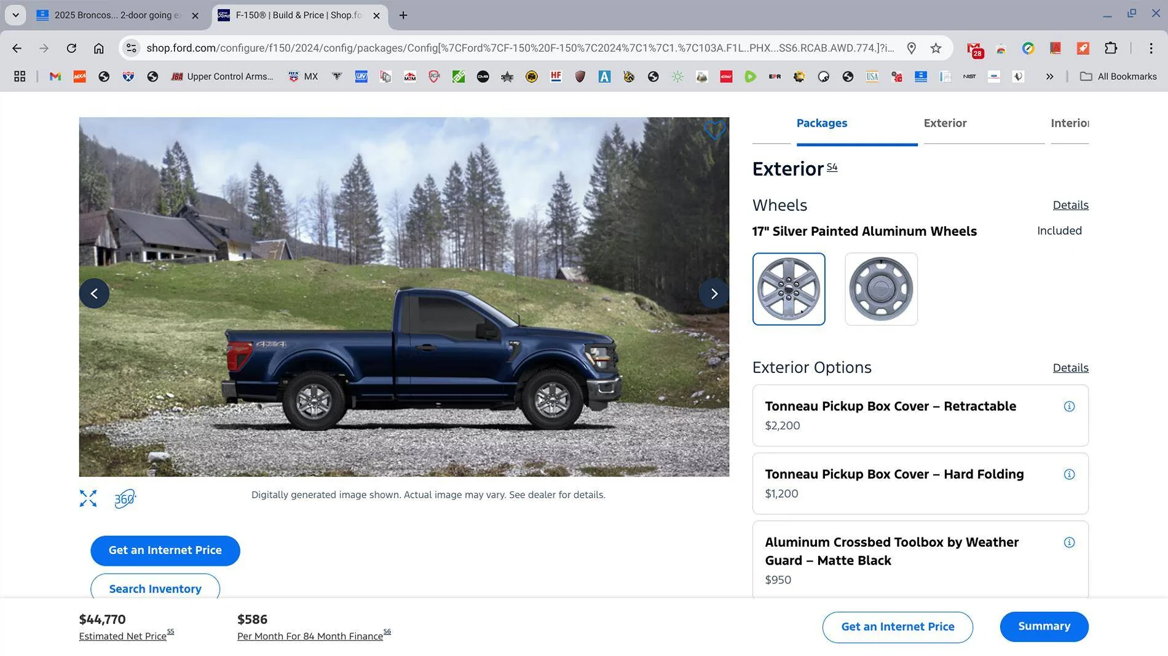1168x656 pixels.
Task: Open Exterior Options Details link
Action: pyautogui.click(x=1070, y=368)
